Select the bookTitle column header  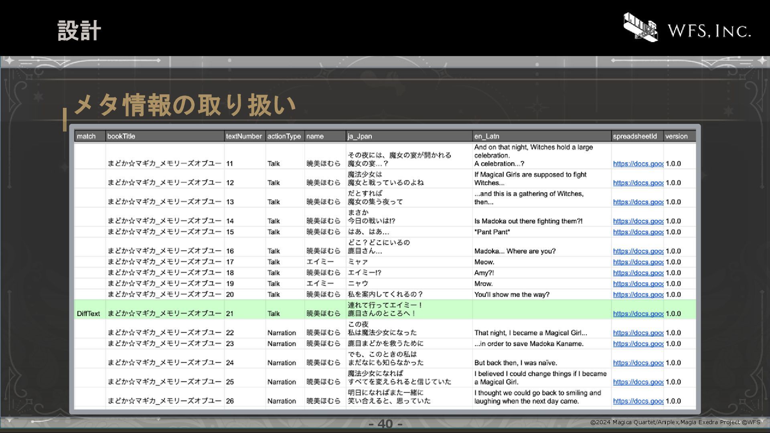pos(165,136)
